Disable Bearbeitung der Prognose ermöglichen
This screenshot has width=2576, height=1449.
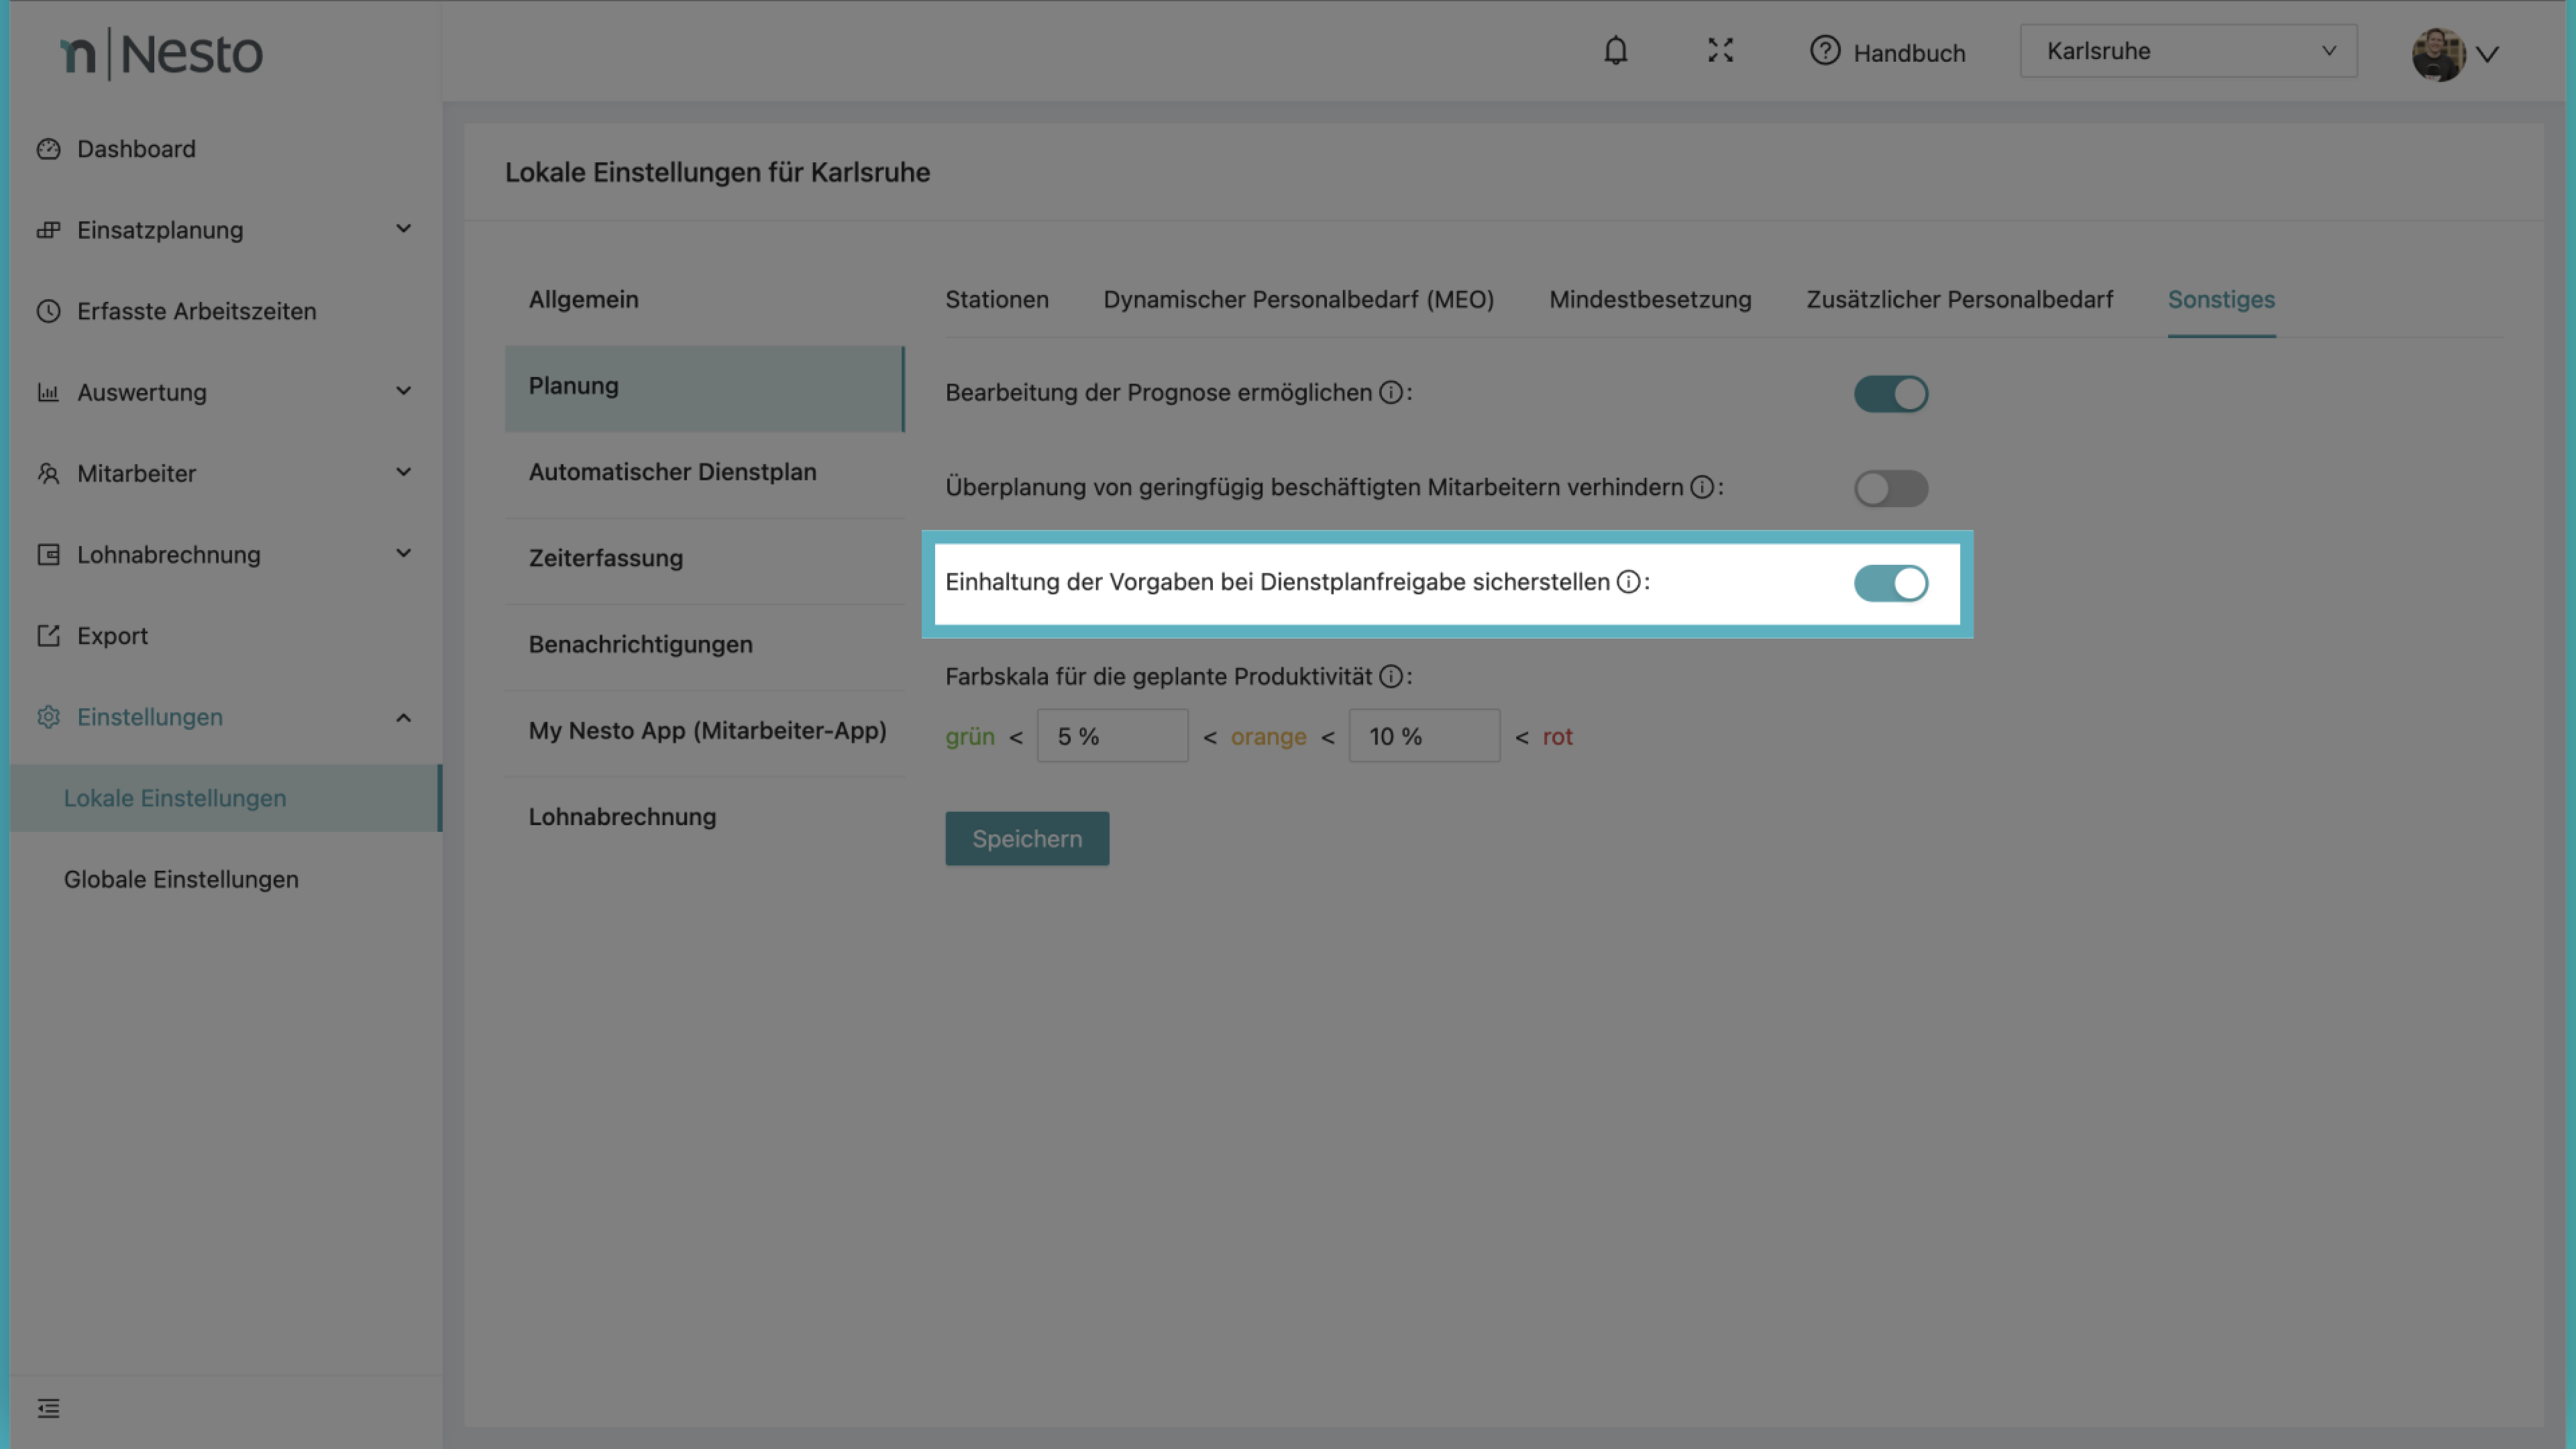click(1890, 393)
